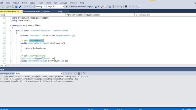Screen dimensions: 196x110
Task: Open the Window menu
Action: coord(73,3)
